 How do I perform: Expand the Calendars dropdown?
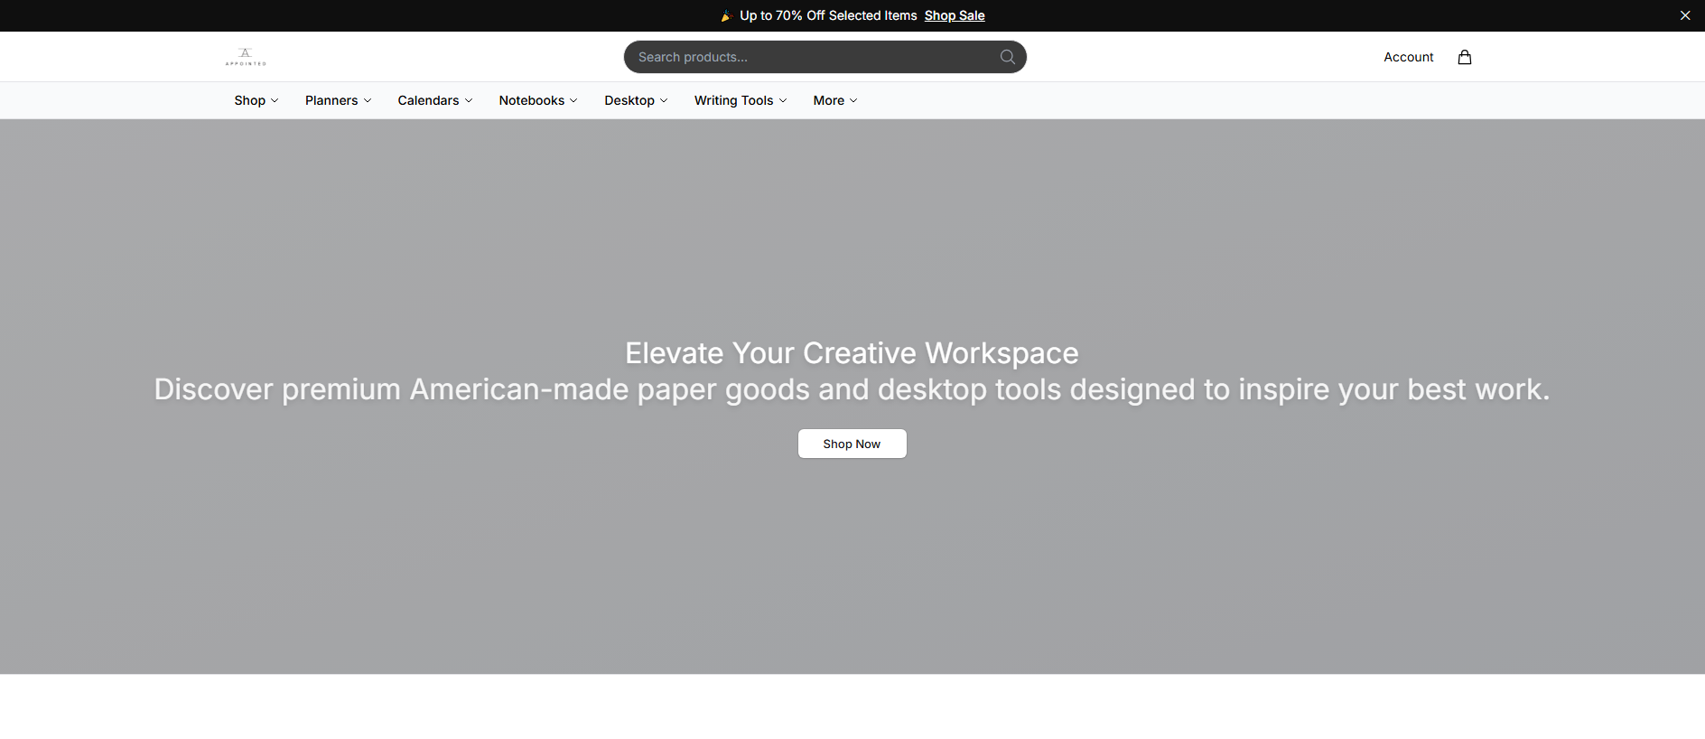(x=435, y=100)
